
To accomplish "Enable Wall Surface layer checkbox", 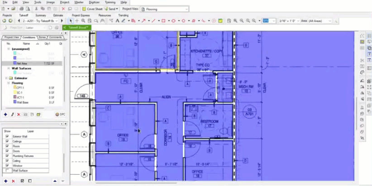I will click(x=7, y=170).
